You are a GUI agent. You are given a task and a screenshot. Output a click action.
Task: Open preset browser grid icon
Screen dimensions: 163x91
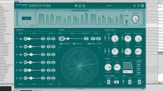[142, 6]
